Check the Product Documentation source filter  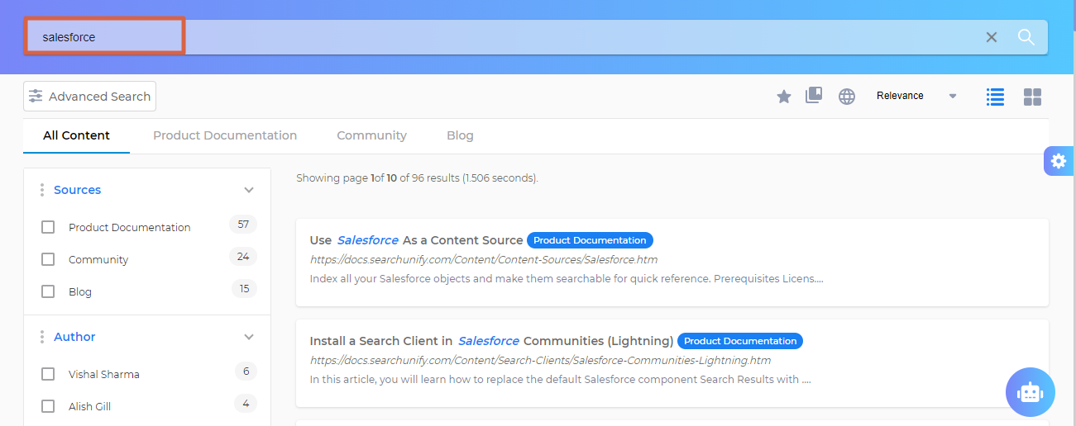tap(48, 227)
